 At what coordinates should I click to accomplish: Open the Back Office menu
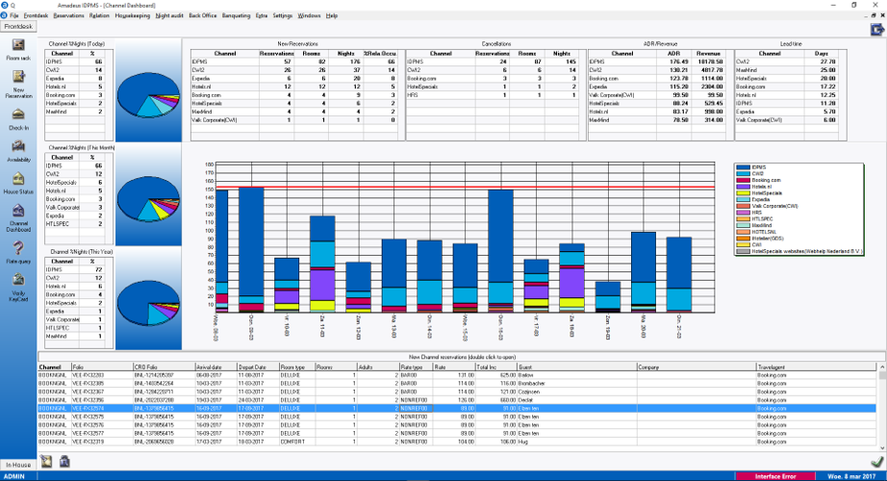tap(203, 15)
